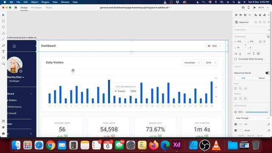Select the Rectangle tool
Viewport: 272px width, 153px height.
point(3,21)
